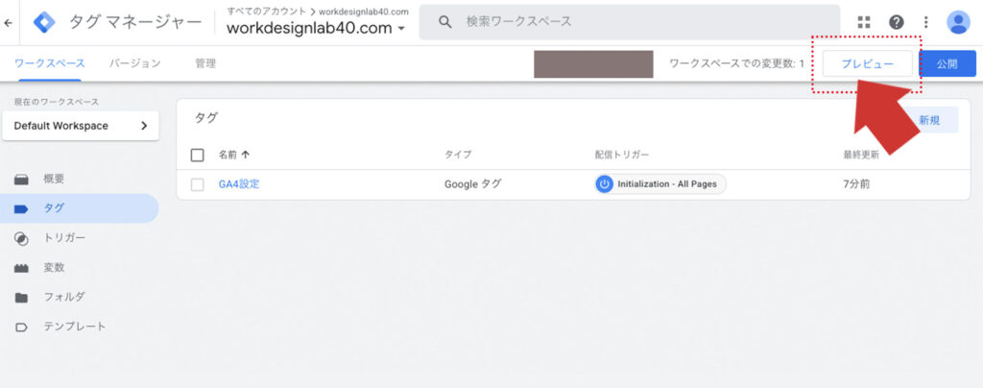Open the workdesignlab40.com container dropdown
Screen dimensions: 983x388
pos(316,28)
